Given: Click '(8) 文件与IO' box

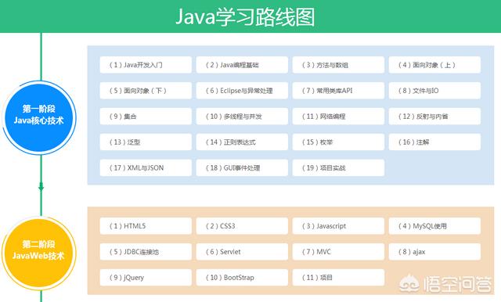Looking at the screenshot, I should pyautogui.click(x=434, y=91).
